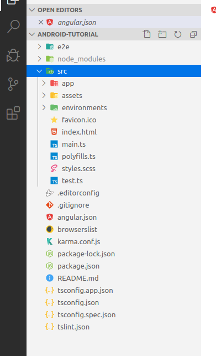This screenshot has height=356, width=216.
Task: Click the TypeScript icon of polyfills.ts
Action: (54, 157)
